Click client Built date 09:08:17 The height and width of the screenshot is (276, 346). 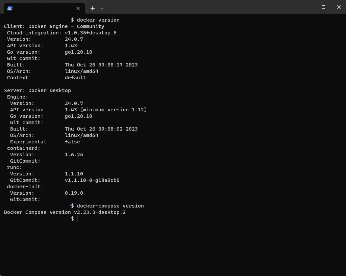click(101, 65)
